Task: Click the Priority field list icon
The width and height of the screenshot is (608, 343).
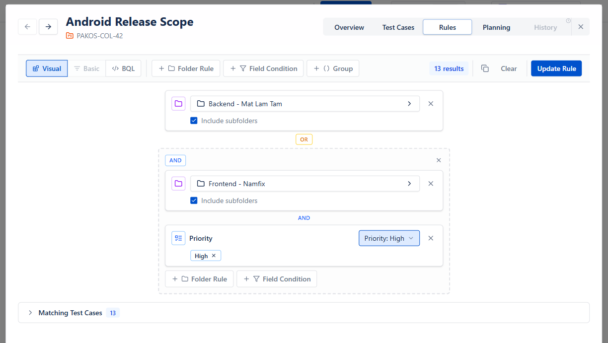Action: pyautogui.click(x=178, y=238)
